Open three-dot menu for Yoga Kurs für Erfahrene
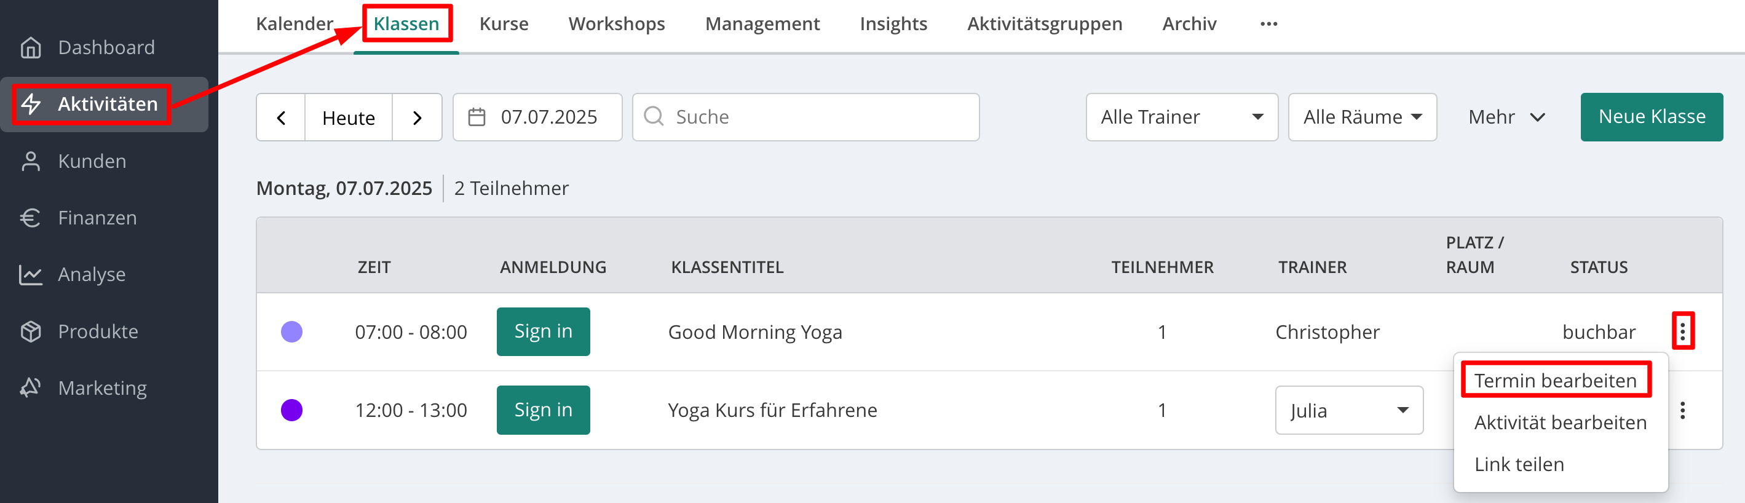 [x=1683, y=410]
